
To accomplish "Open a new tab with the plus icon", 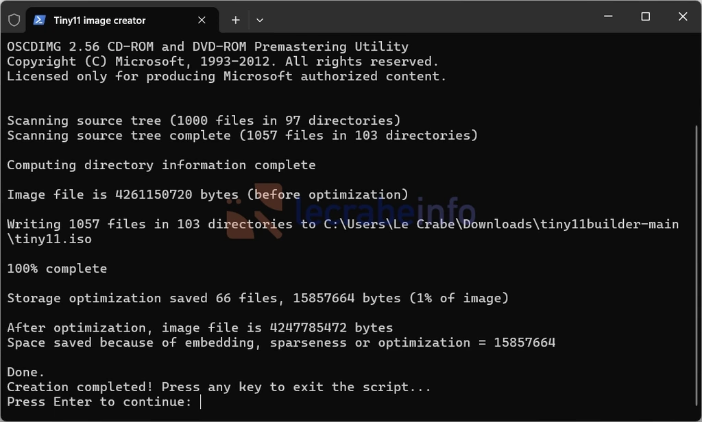I will point(236,20).
